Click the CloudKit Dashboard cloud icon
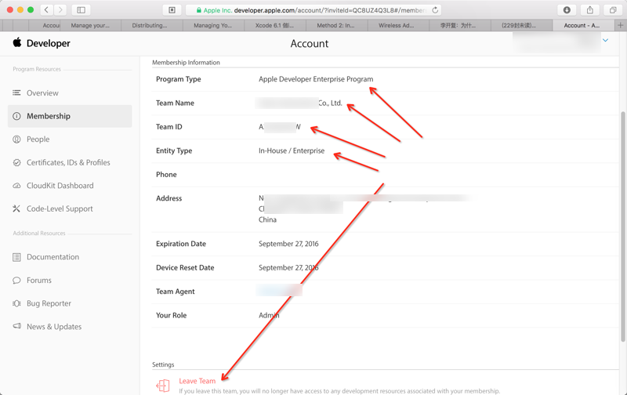Screen dimensions: 627x395 coord(16,186)
